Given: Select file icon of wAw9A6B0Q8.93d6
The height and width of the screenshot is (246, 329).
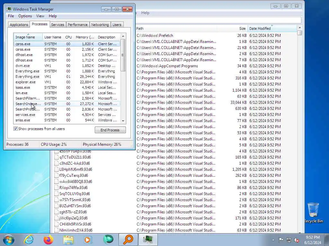Looking at the screenshot, I should [56, 182].
